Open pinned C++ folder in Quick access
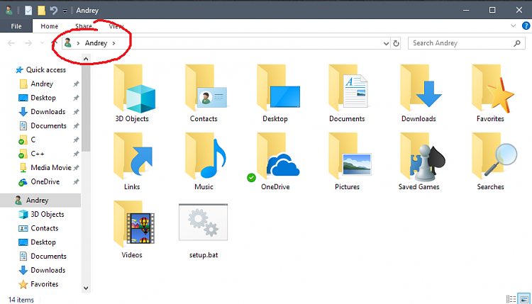Screen dimensions: 532x304 38,154
